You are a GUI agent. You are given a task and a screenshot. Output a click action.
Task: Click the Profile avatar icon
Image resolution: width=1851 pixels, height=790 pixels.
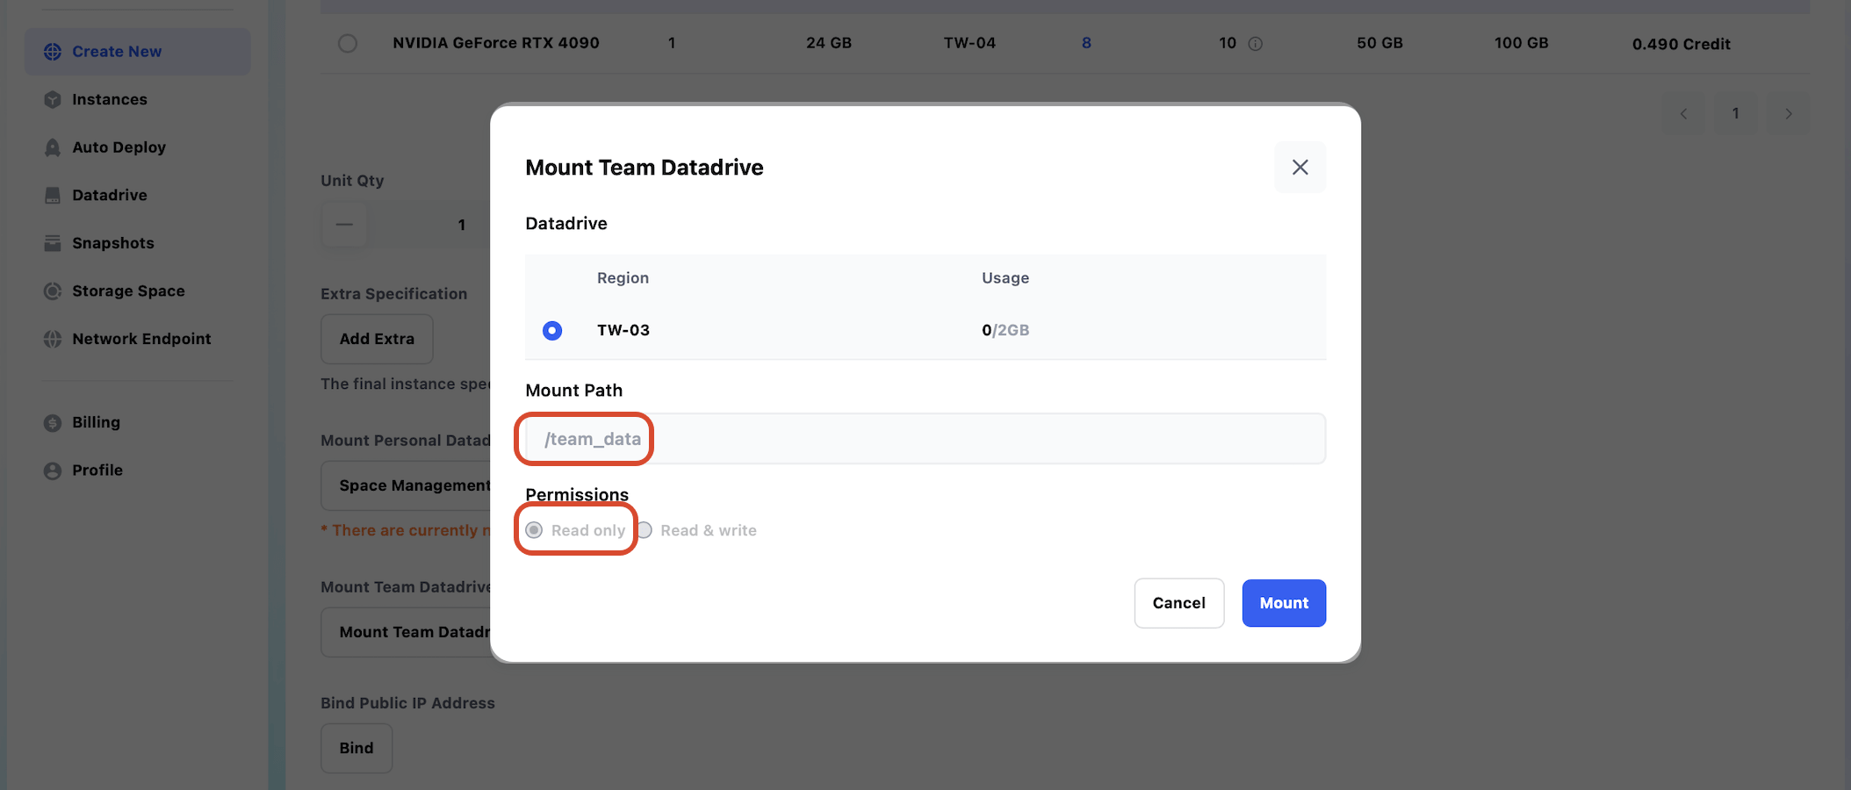(53, 470)
